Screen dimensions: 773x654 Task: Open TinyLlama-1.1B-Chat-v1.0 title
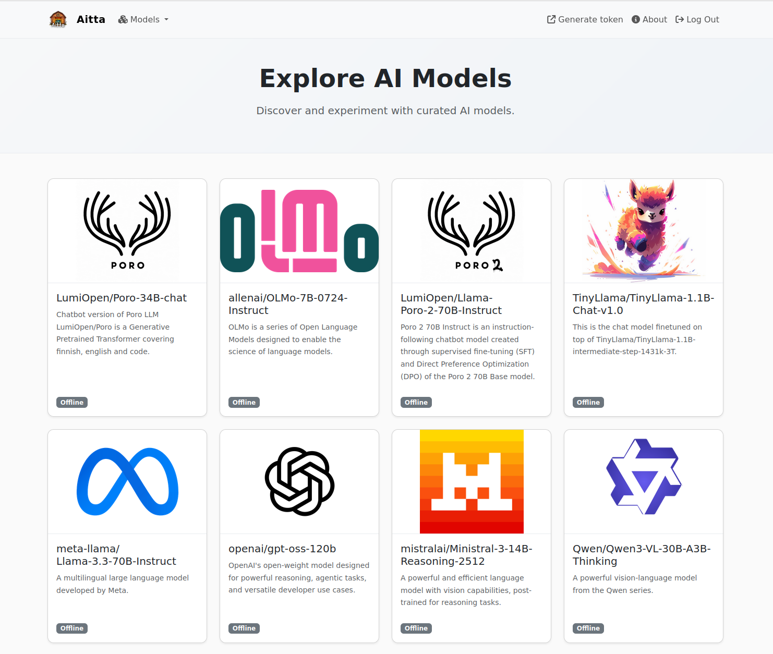(x=644, y=304)
